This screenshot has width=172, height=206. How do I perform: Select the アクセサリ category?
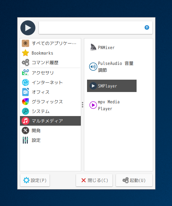click(50, 73)
